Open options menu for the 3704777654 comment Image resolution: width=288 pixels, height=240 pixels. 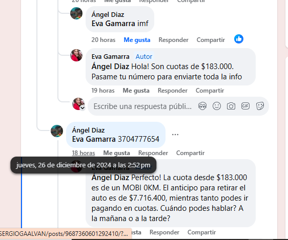click(x=175, y=135)
